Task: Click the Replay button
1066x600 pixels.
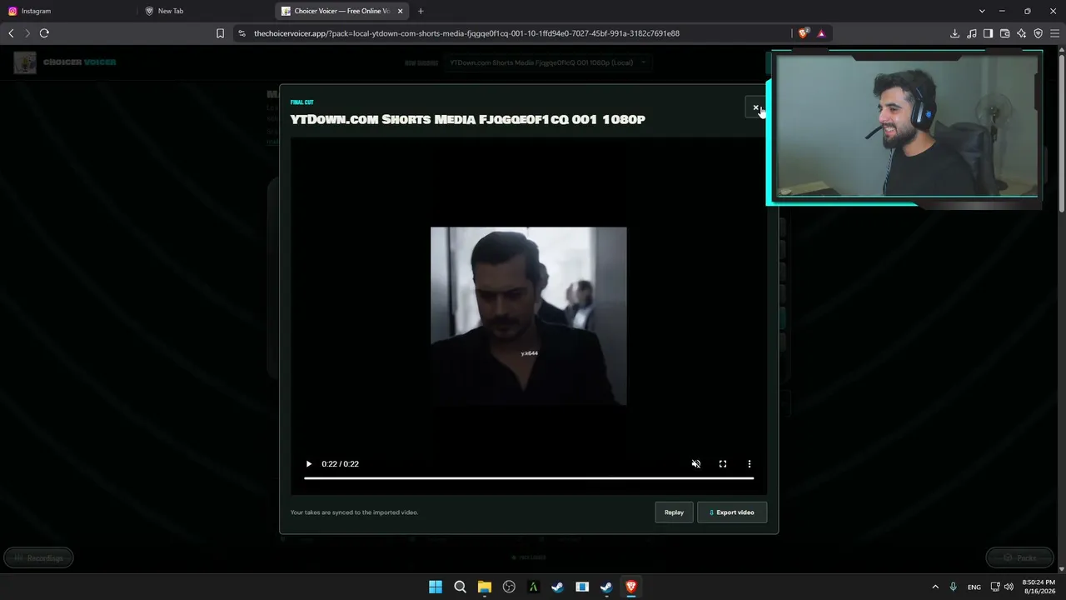Action: [674, 512]
